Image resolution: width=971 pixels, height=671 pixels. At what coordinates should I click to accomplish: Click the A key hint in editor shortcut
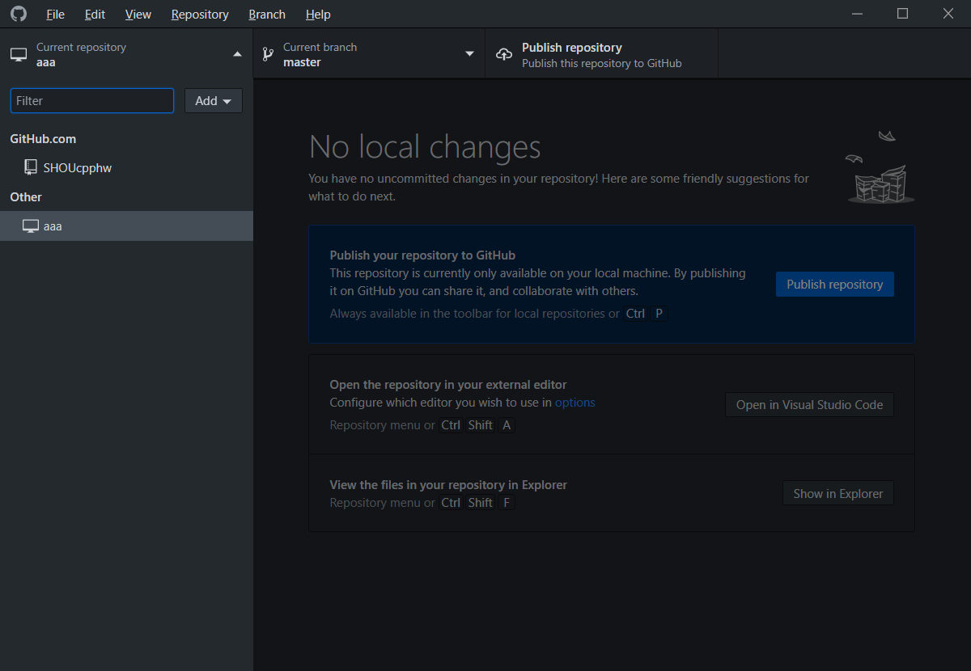(x=507, y=425)
